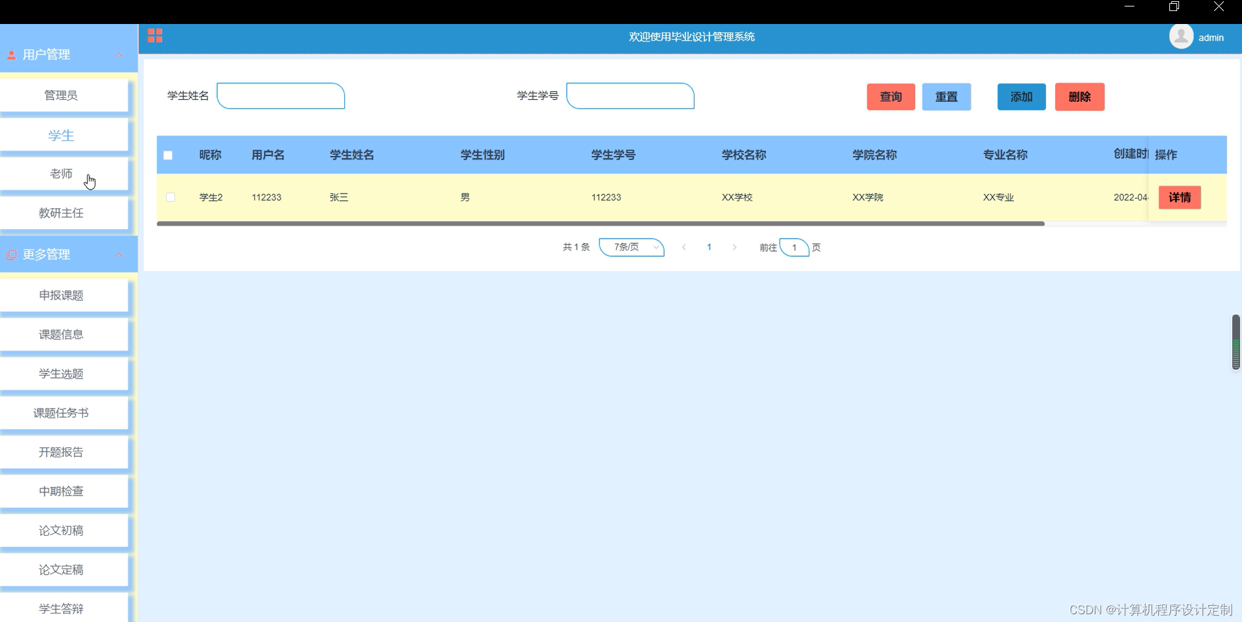Click the 共 1 条 total count text

tap(576, 247)
